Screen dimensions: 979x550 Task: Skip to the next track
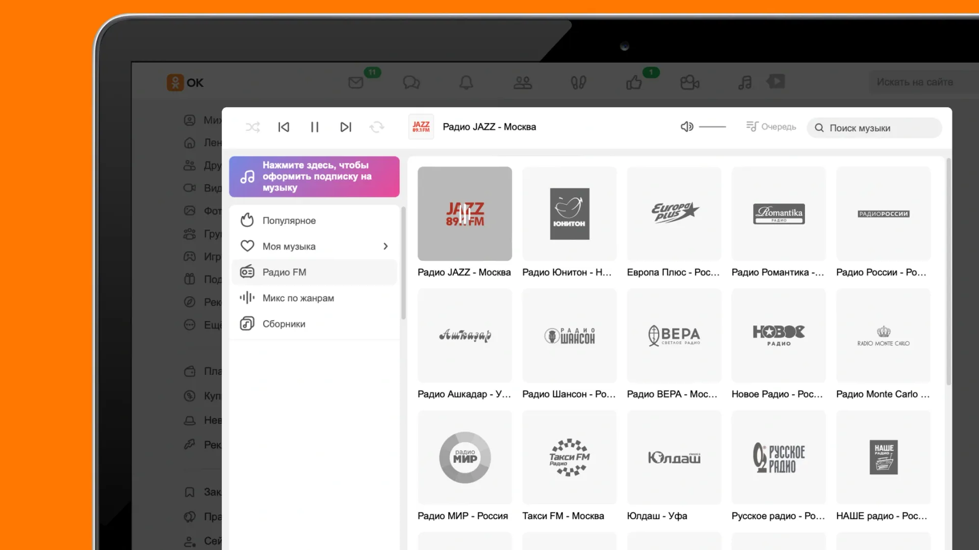346,127
